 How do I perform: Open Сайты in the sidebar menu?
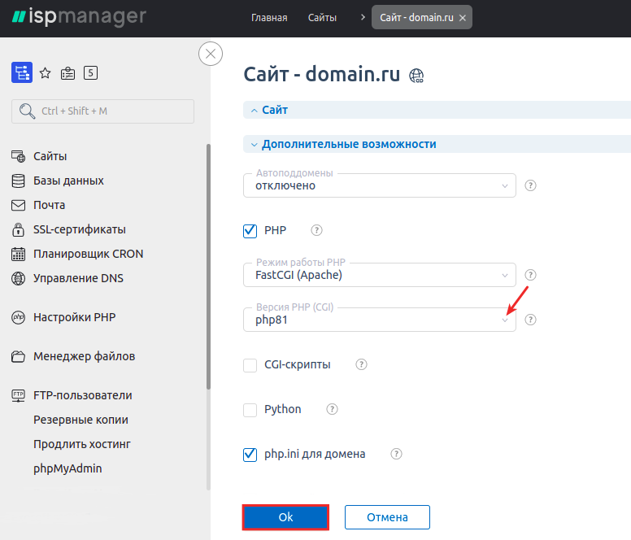50,156
